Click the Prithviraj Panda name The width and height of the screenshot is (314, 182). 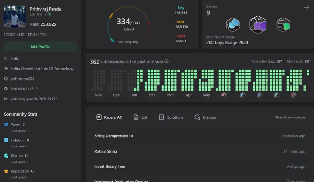click(x=45, y=9)
